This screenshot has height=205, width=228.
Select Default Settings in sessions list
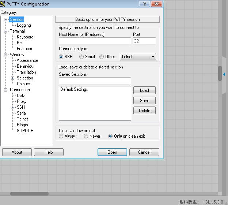click(74, 89)
